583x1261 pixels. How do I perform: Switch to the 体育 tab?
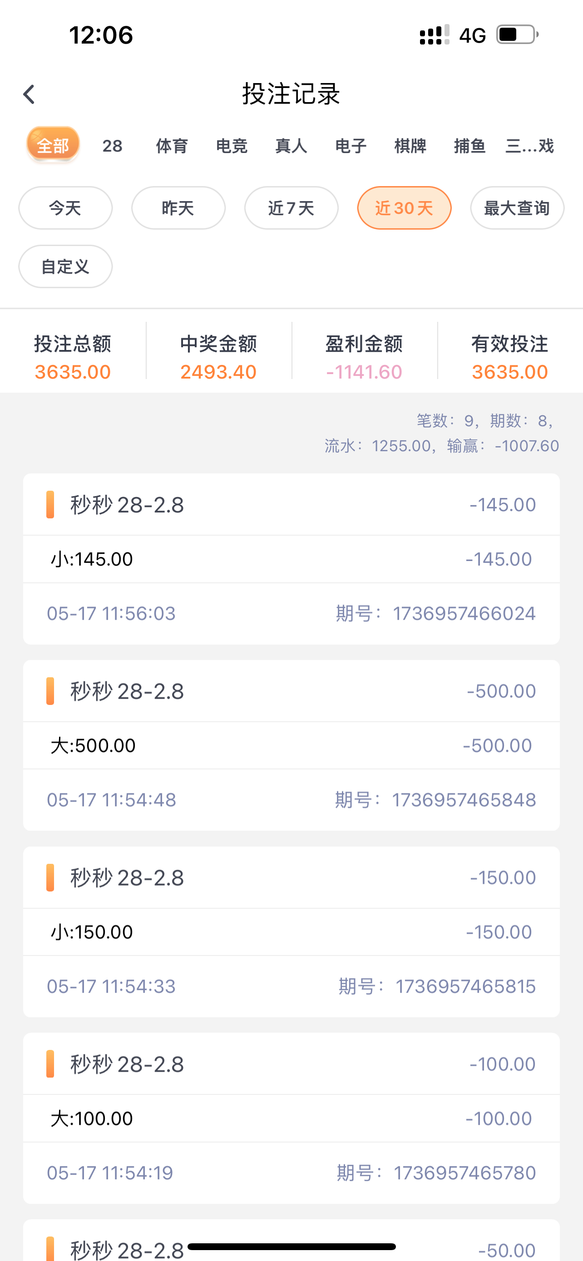172,146
